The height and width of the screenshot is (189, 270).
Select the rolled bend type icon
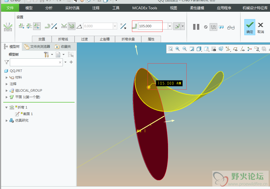coord(71,26)
